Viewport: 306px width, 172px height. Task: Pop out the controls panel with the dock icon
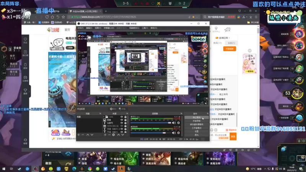coord(207,114)
